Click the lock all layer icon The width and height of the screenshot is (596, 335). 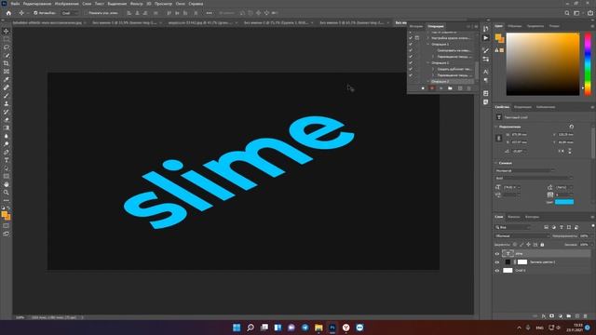(542, 245)
